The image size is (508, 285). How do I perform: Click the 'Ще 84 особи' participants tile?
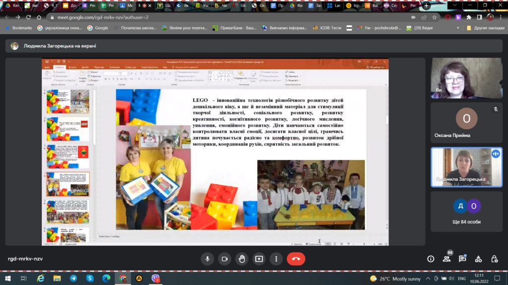(466, 212)
